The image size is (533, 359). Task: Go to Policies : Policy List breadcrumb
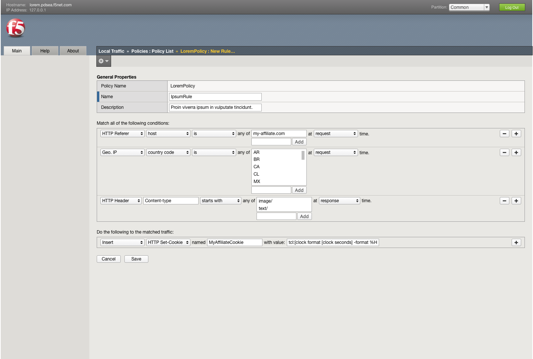coord(152,51)
